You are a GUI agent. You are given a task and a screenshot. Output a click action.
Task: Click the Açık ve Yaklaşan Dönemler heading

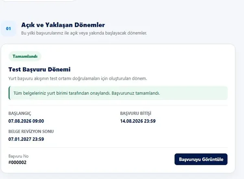pos(63,25)
